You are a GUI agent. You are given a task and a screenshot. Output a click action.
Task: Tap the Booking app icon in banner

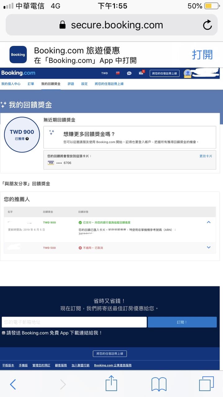click(x=18, y=55)
